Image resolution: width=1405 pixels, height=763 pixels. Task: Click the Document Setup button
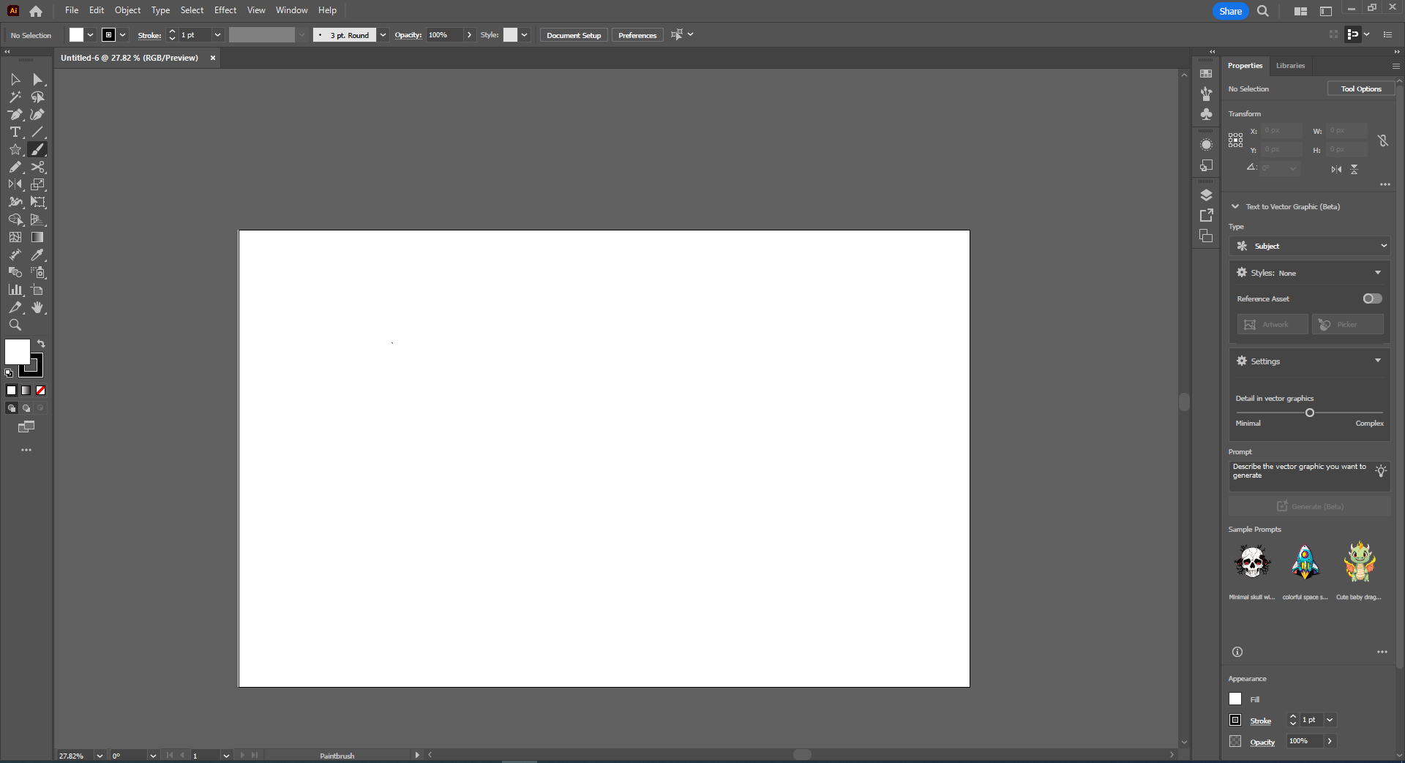(574, 35)
